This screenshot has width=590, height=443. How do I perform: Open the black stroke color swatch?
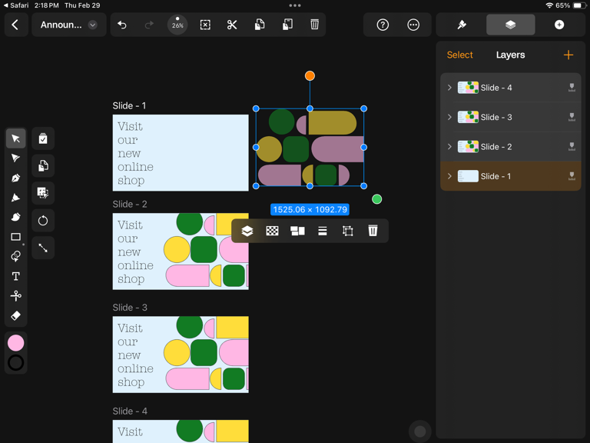coord(15,363)
